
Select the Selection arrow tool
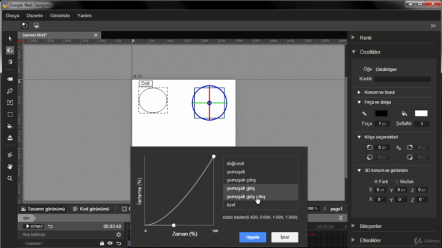tap(10, 39)
